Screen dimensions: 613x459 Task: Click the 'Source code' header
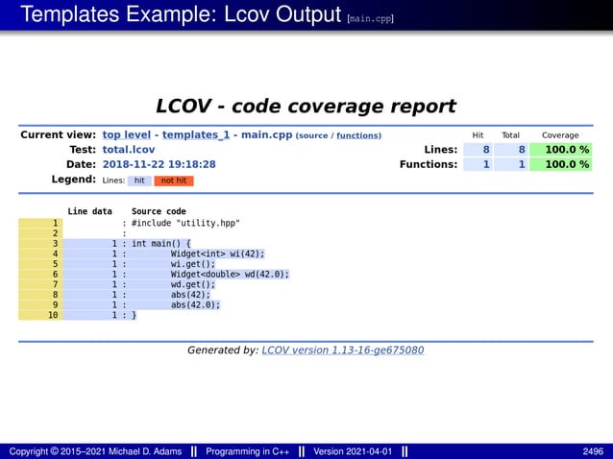click(x=159, y=211)
